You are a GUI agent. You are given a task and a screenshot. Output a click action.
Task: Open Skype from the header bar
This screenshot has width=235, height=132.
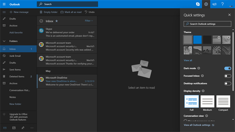(198, 4)
